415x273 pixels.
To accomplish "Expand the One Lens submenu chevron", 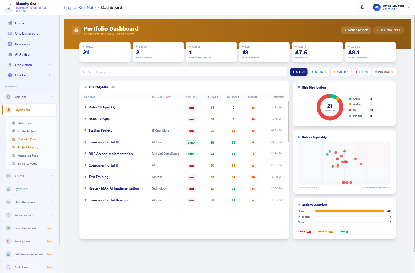I will 49,75.
